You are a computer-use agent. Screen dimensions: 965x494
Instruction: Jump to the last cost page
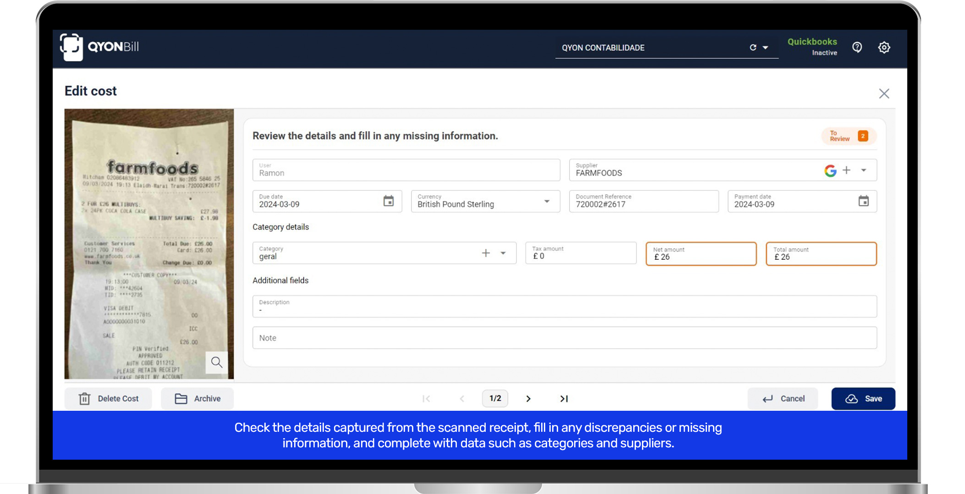click(564, 399)
